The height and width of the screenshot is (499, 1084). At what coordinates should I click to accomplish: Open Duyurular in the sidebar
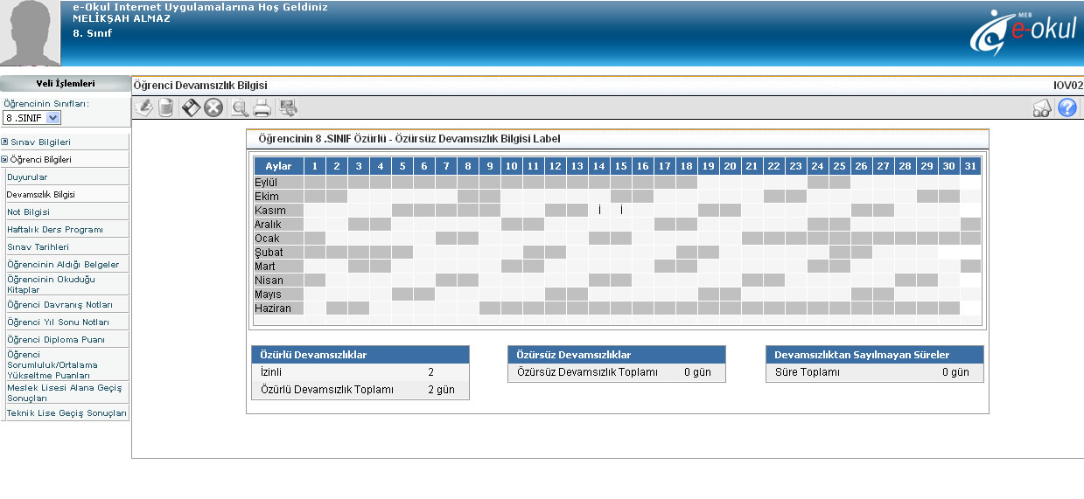click(x=27, y=177)
